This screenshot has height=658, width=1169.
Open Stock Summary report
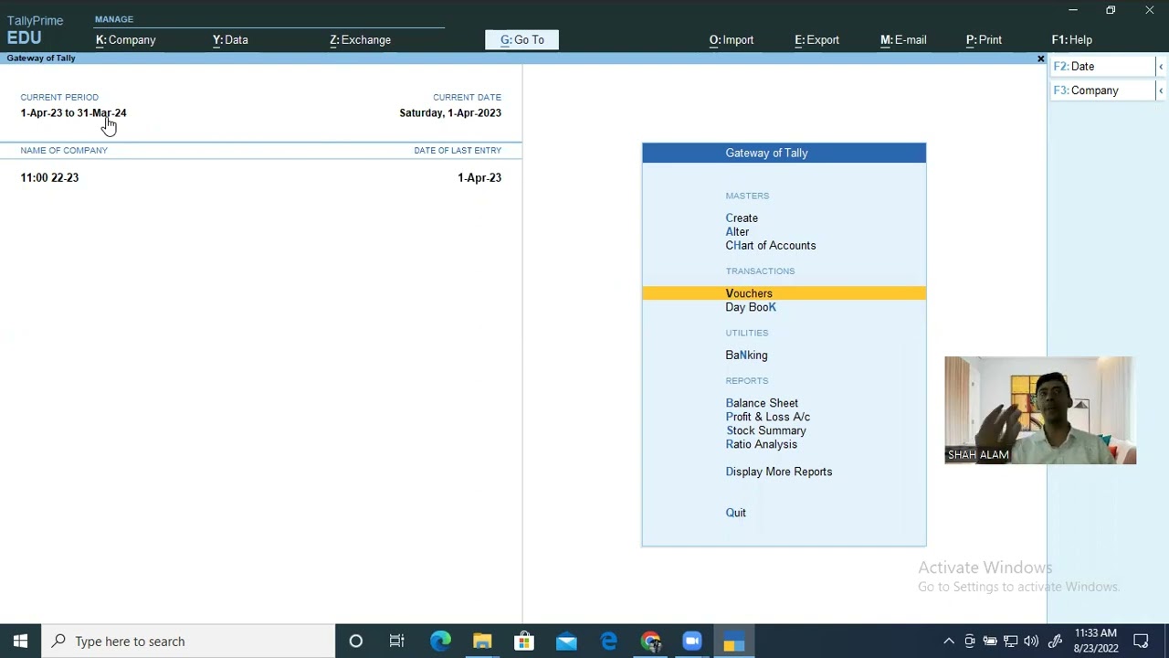pyautogui.click(x=765, y=430)
